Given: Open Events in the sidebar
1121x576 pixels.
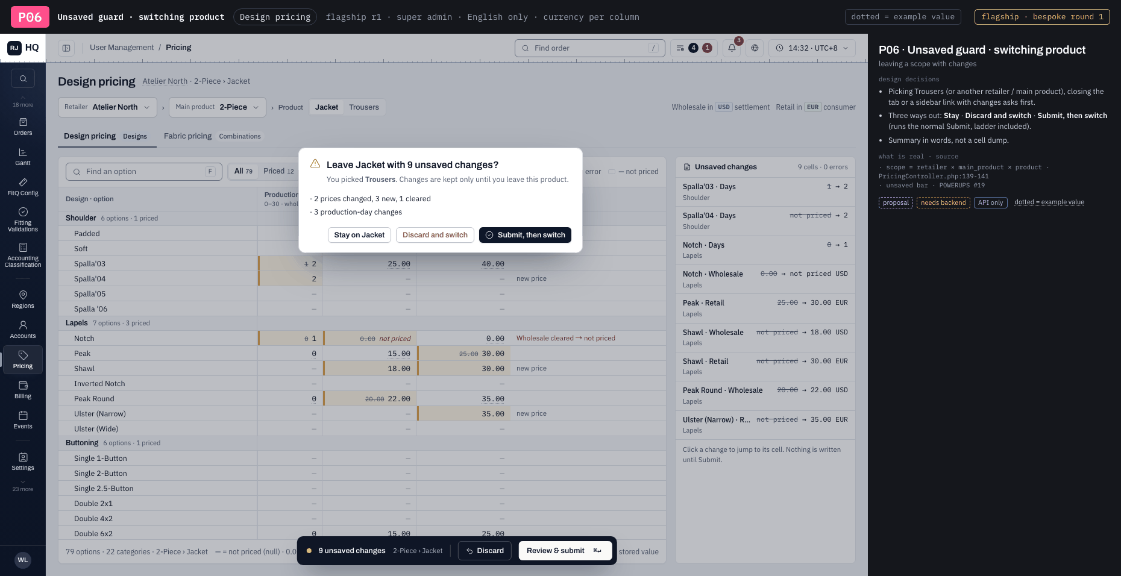Looking at the screenshot, I should point(23,420).
